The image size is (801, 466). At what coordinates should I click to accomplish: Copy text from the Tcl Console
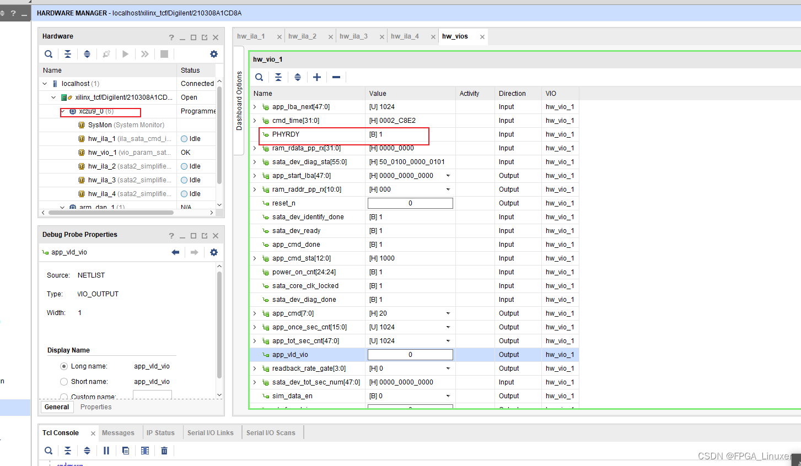tap(125, 451)
